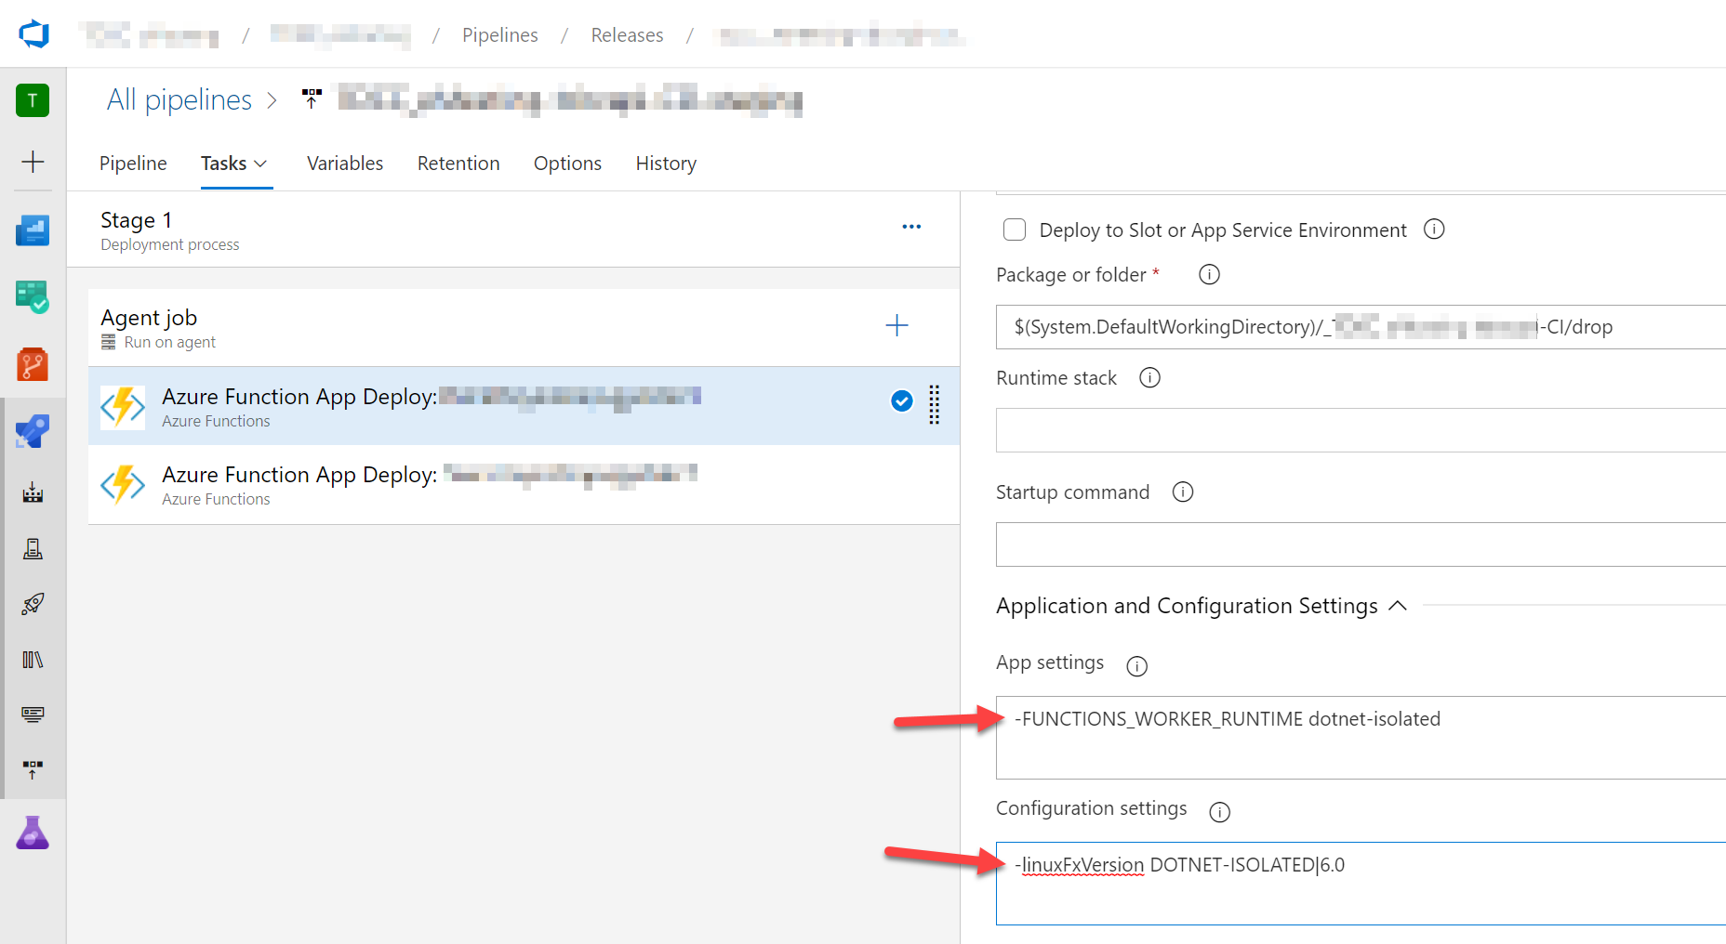Screen dimensions: 1726x944
Task: Select the Stage 1 deployment process row
Action: pyautogui.click(x=514, y=229)
